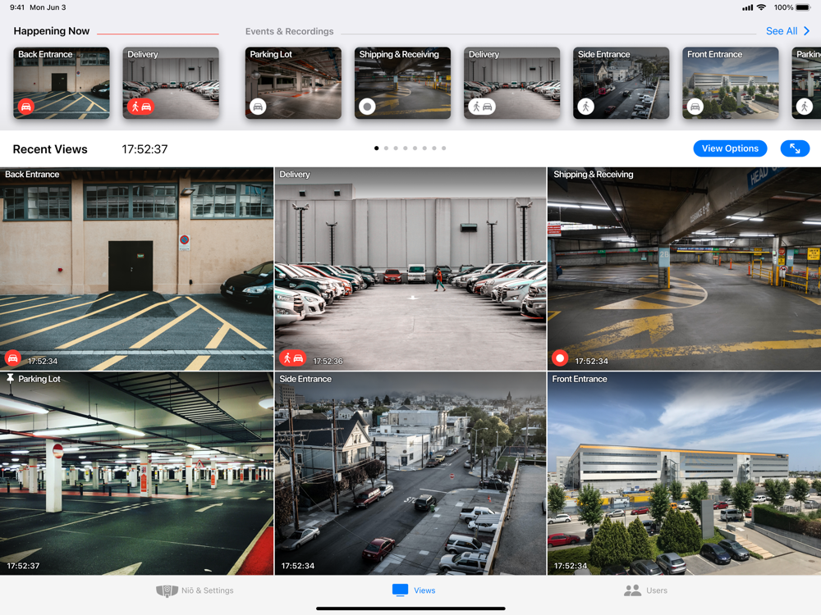Viewport: 821px width, 615px height.
Task: Open the Users tab
Action: [645, 590]
